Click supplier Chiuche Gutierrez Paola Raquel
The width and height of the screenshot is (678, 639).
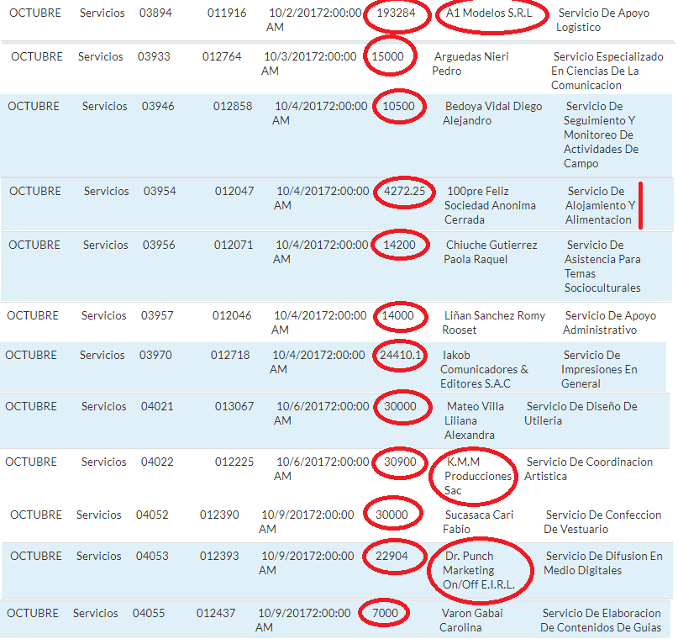[x=491, y=252]
